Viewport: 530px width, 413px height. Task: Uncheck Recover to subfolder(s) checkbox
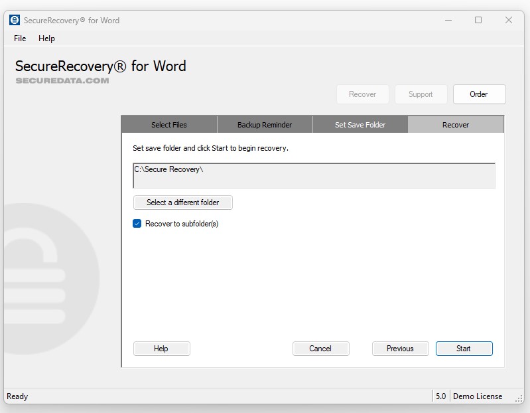pos(137,224)
